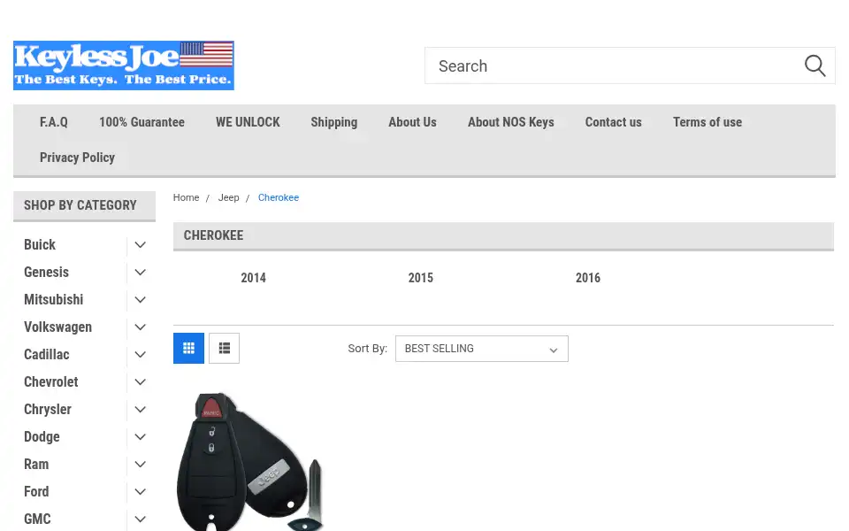849x531 pixels.
Task: Click the search magnifier icon
Action: 815,66
